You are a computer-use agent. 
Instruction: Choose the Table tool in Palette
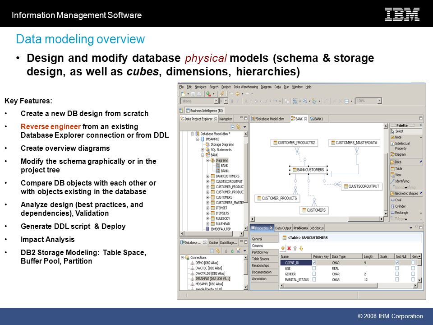click(396, 168)
